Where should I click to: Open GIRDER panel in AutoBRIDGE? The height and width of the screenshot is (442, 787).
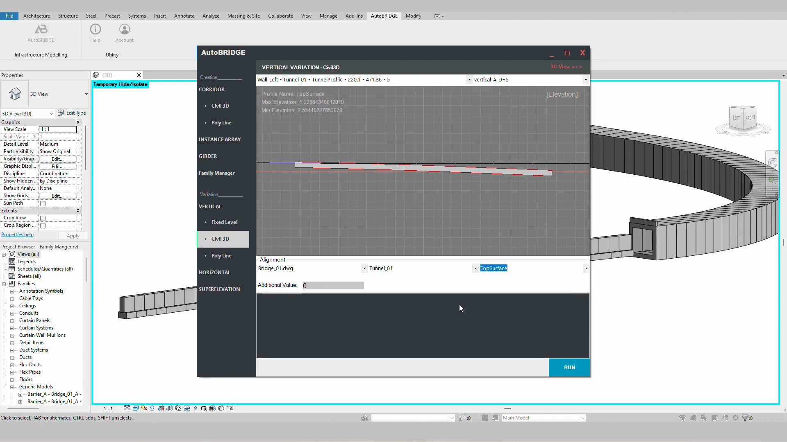[208, 156]
